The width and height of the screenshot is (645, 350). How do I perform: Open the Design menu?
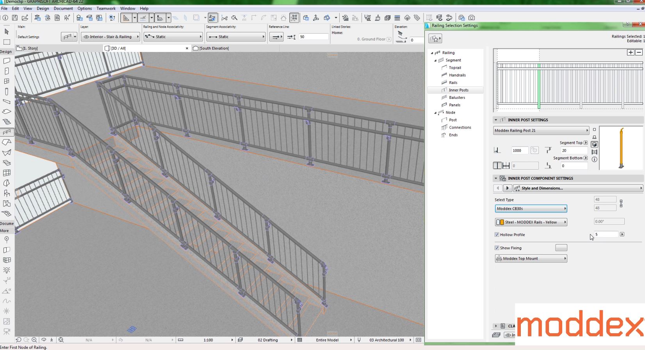coord(43,8)
